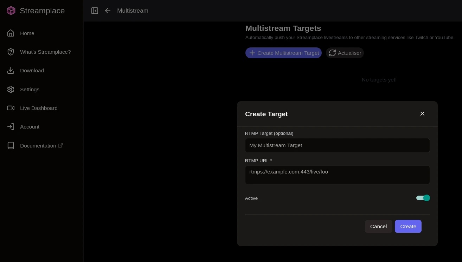This screenshot has width=462, height=262.
Task: Click the Account sign-in arrow icon
Action: click(x=11, y=127)
